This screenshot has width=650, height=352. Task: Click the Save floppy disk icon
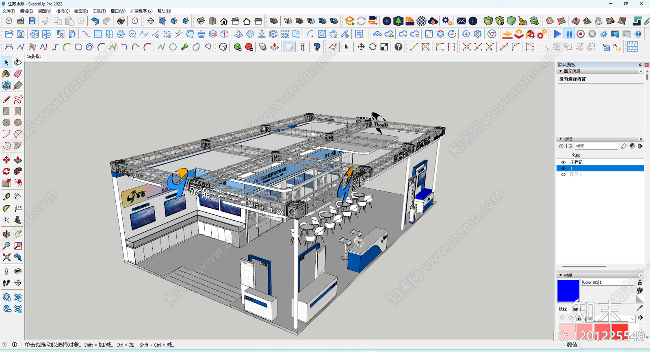tap(32, 21)
